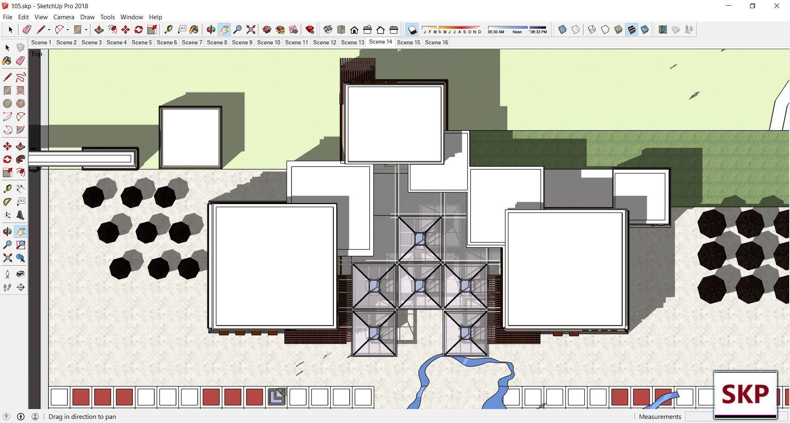Click the 'Top' view label in viewport

(x=36, y=54)
